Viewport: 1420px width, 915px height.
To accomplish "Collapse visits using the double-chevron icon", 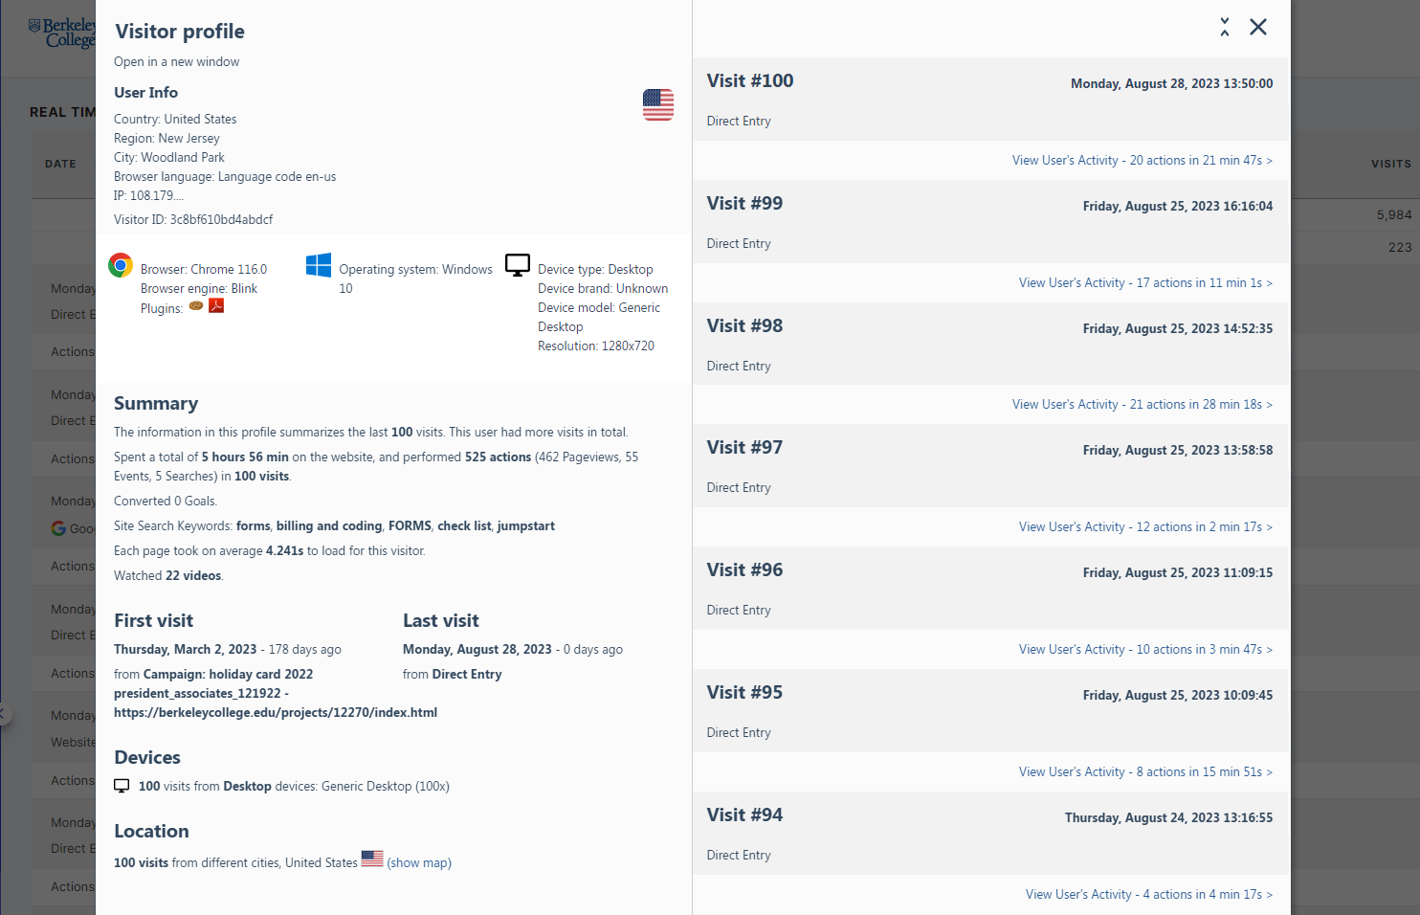I will tap(1225, 27).
